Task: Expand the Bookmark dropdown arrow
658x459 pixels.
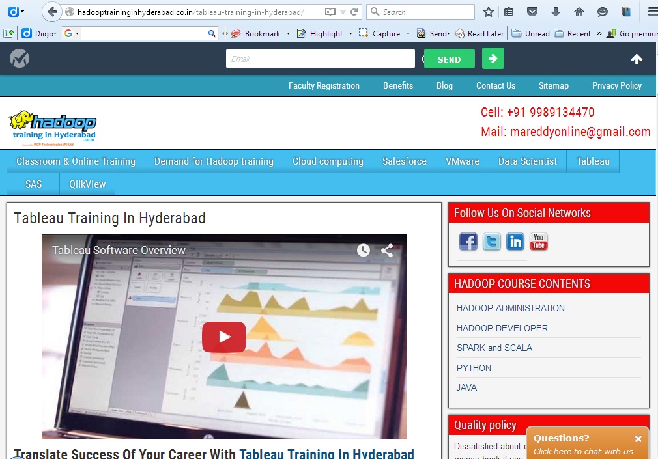Action: coord(288,34)
